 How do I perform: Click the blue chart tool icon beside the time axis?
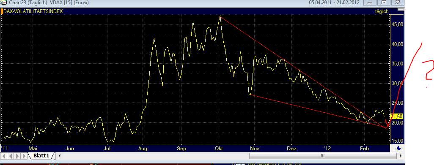398,148
